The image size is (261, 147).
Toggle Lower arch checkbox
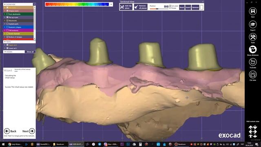coord(7,48)
